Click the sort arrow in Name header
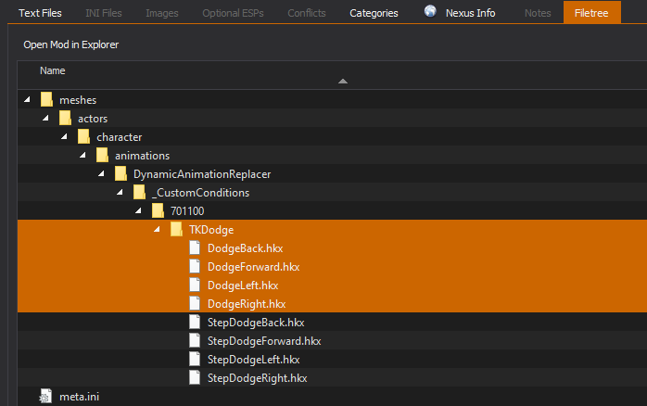The height and width of the screenshot is (406, 647). click(342, 81)
